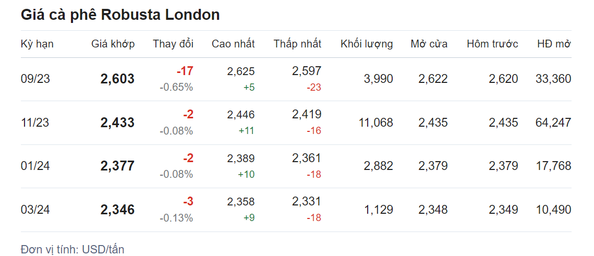
Task: Click the matched price 2,433
Action: click(117, 123)
